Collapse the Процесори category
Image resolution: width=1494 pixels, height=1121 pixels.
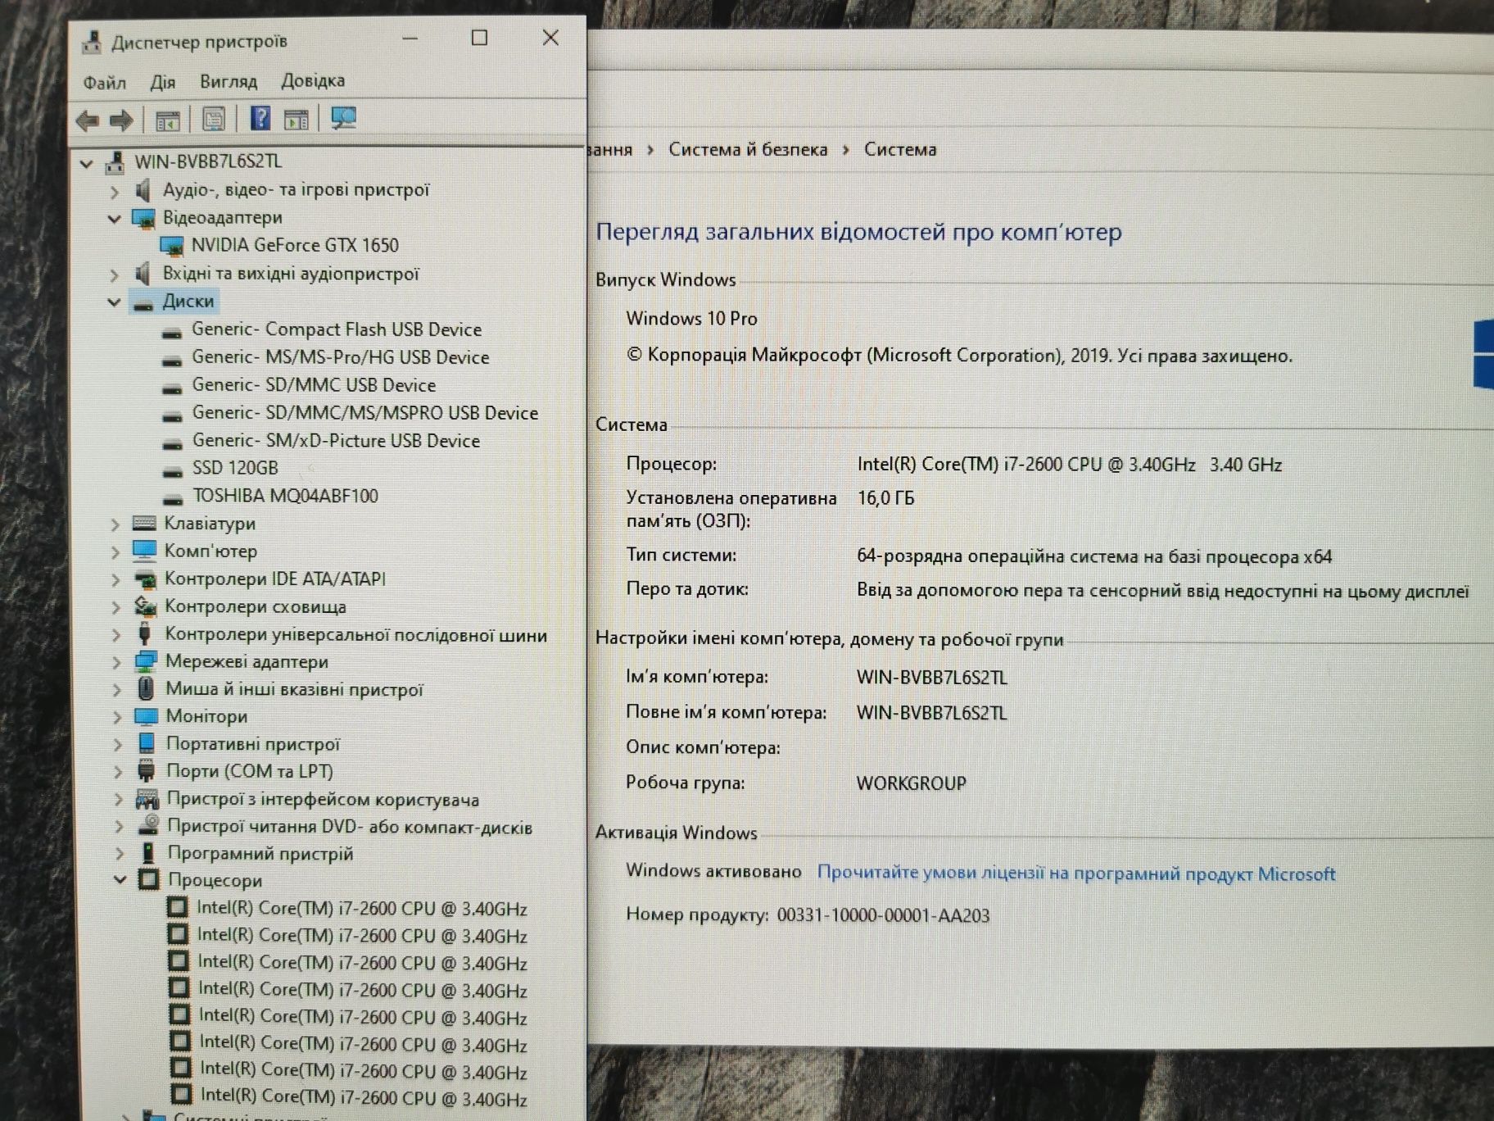120,880
